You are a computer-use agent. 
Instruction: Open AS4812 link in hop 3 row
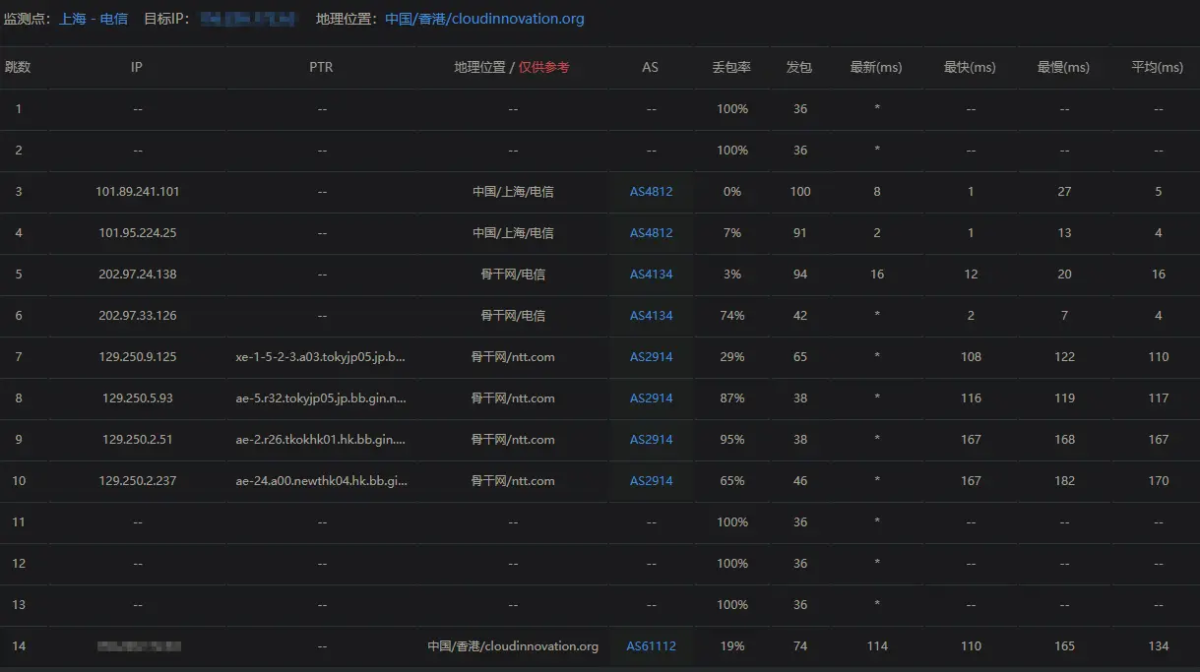click(651, 192)
